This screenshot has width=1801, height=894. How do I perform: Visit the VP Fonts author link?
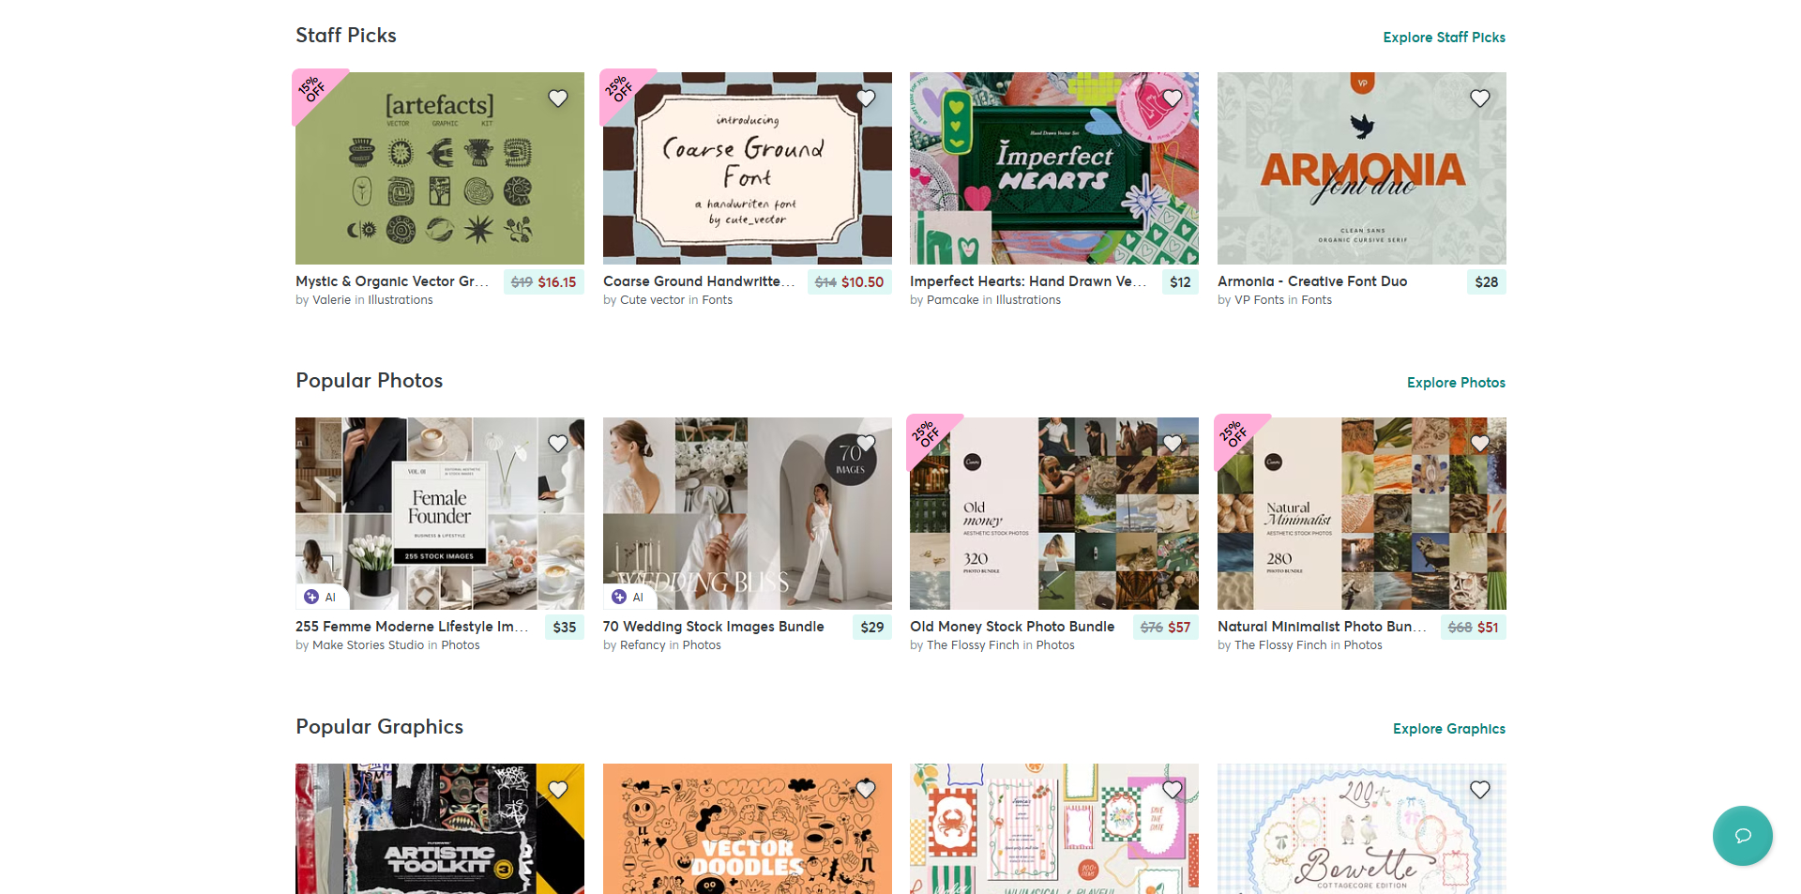click(1259, 300)
